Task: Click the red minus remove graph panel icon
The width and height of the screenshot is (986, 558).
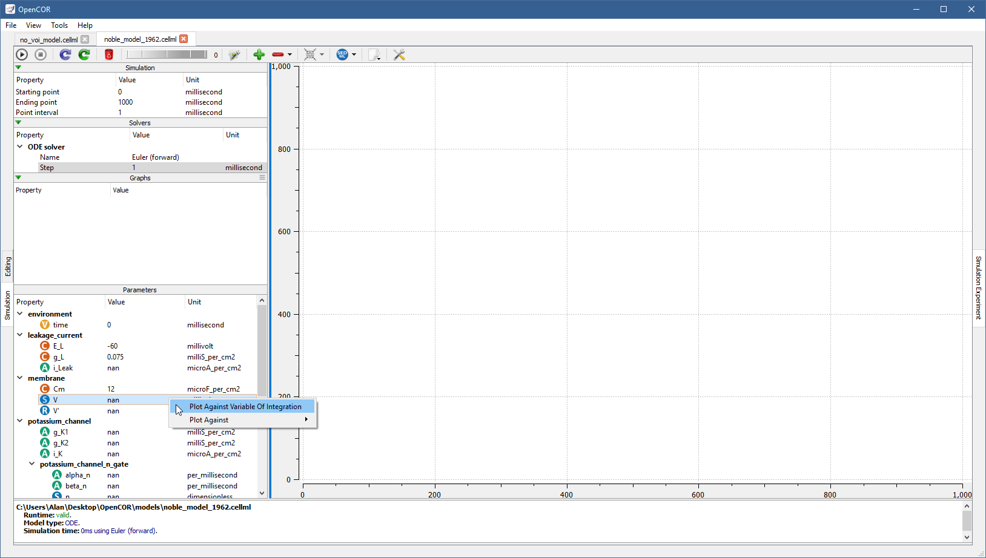Action: pyautogui.click(x=278, y=55)
